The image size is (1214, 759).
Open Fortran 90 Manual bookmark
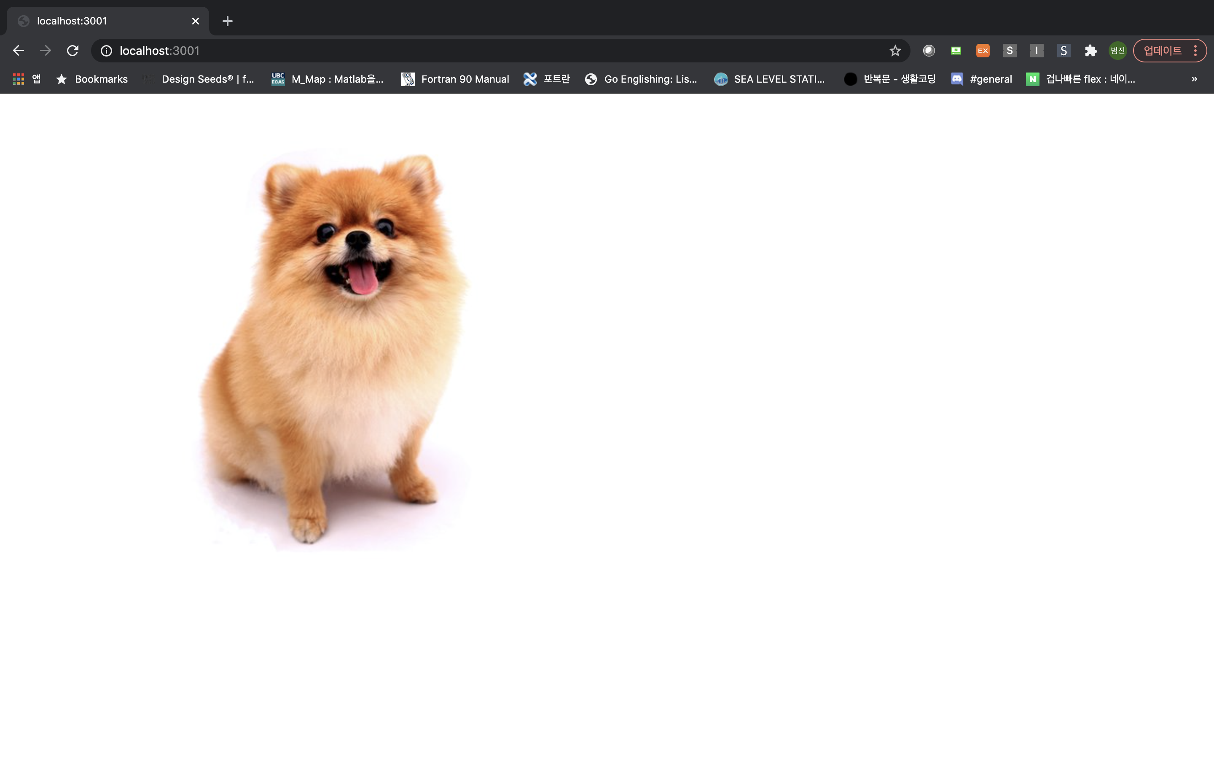tap(455, 79)
